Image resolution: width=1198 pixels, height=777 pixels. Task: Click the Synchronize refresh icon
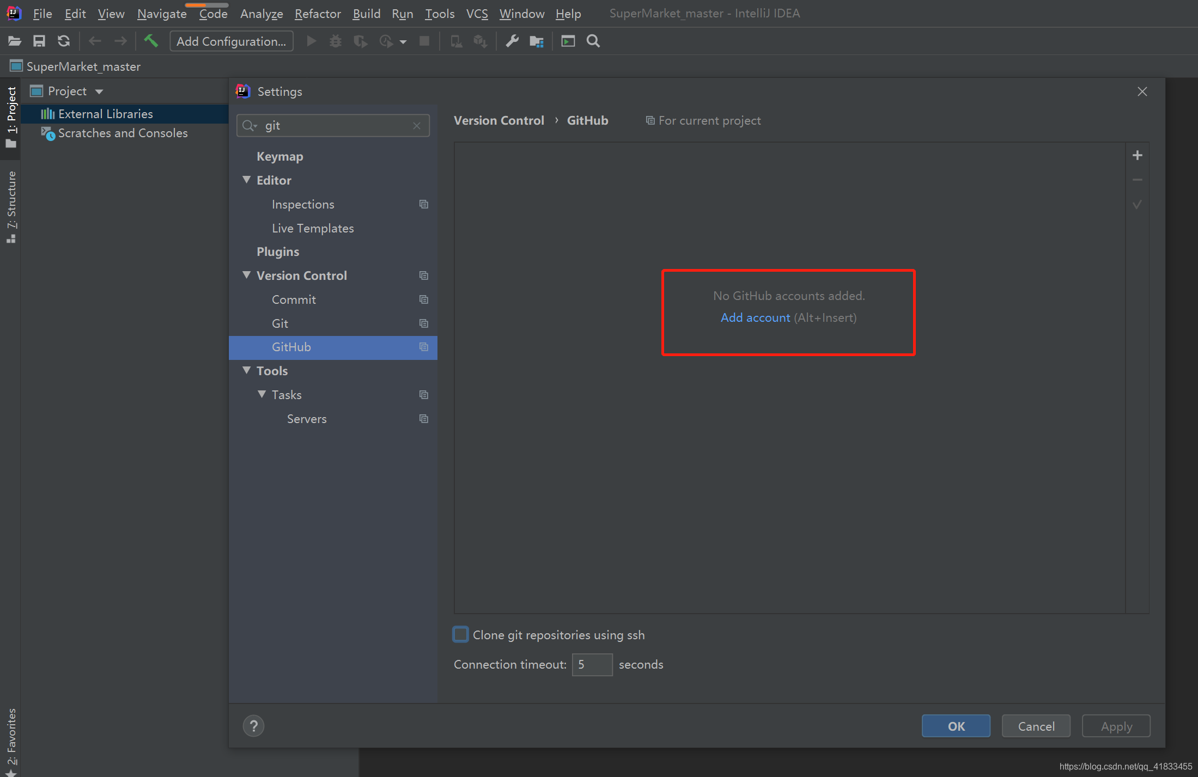pyautogui.click(x=64, y=41)
